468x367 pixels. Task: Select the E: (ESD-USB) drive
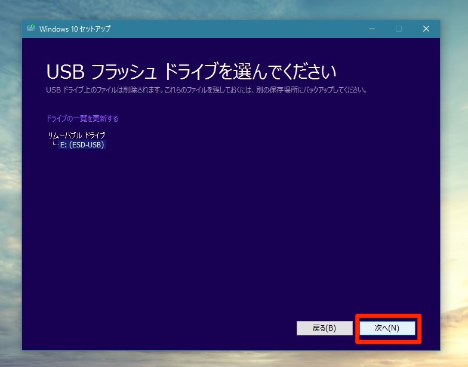[82, 145]
